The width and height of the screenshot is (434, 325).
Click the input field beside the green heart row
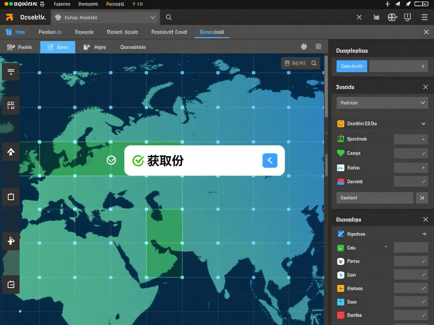pyautogui.click(x=411, y=153)
